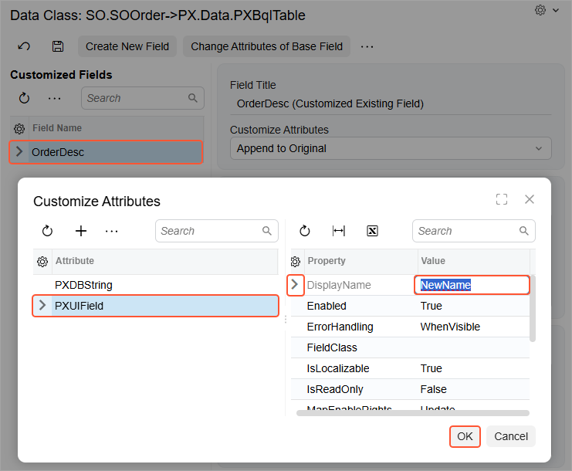Click the Attribute search magnifier icon
This screenshot has width=572, height=471.
[x=267, y=231]
